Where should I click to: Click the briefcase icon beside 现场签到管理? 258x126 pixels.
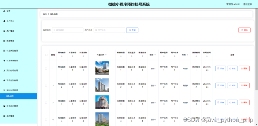[x=4, y=80]
